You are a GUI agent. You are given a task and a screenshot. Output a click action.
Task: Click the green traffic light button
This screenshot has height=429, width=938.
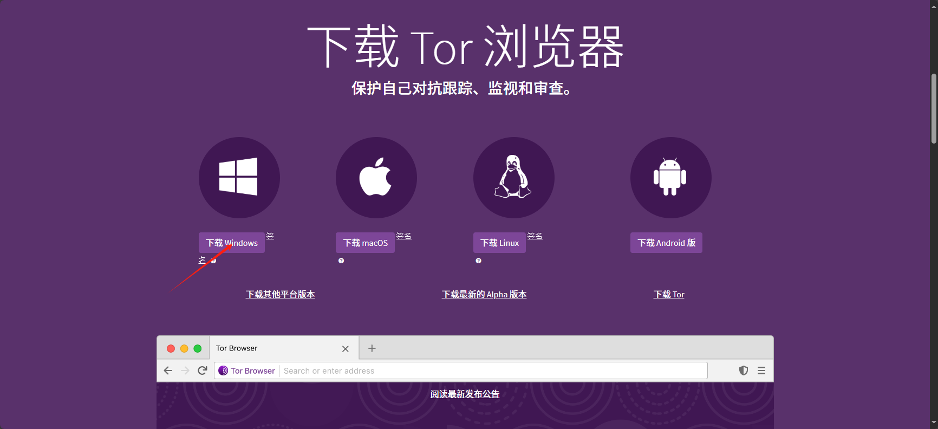pos(198,348)
